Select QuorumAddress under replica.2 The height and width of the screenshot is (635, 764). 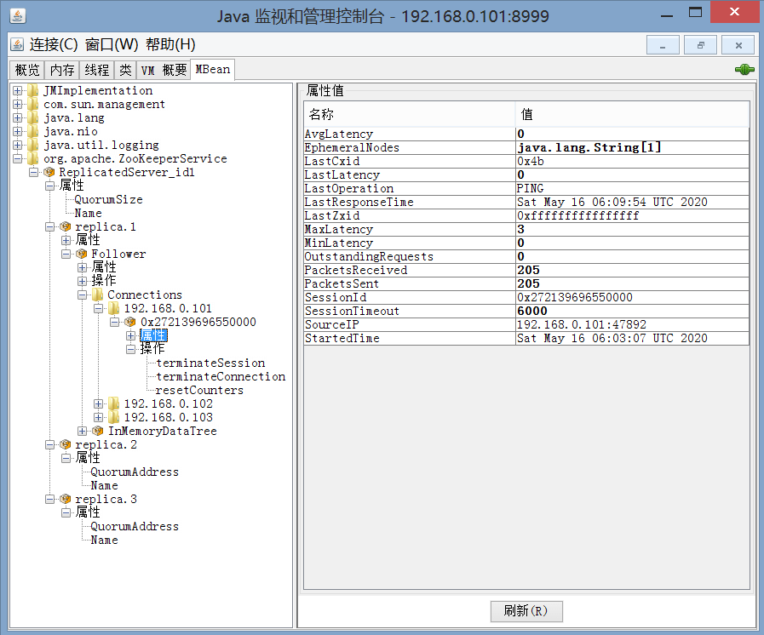135,472
